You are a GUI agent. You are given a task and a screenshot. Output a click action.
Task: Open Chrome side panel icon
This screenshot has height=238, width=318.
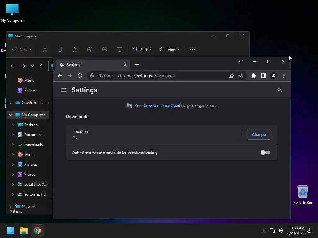(x=263, y=76)
